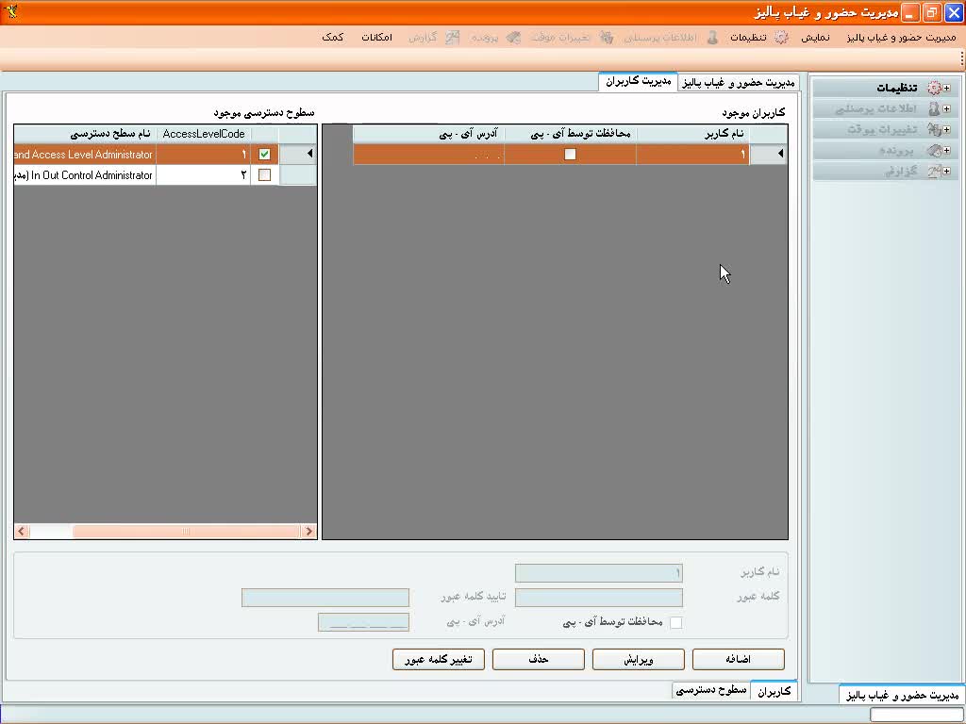Click the personnel information icon in the sidebar
Image resolution: width=966 pixels, height=724 pixels.
point(934,108)
